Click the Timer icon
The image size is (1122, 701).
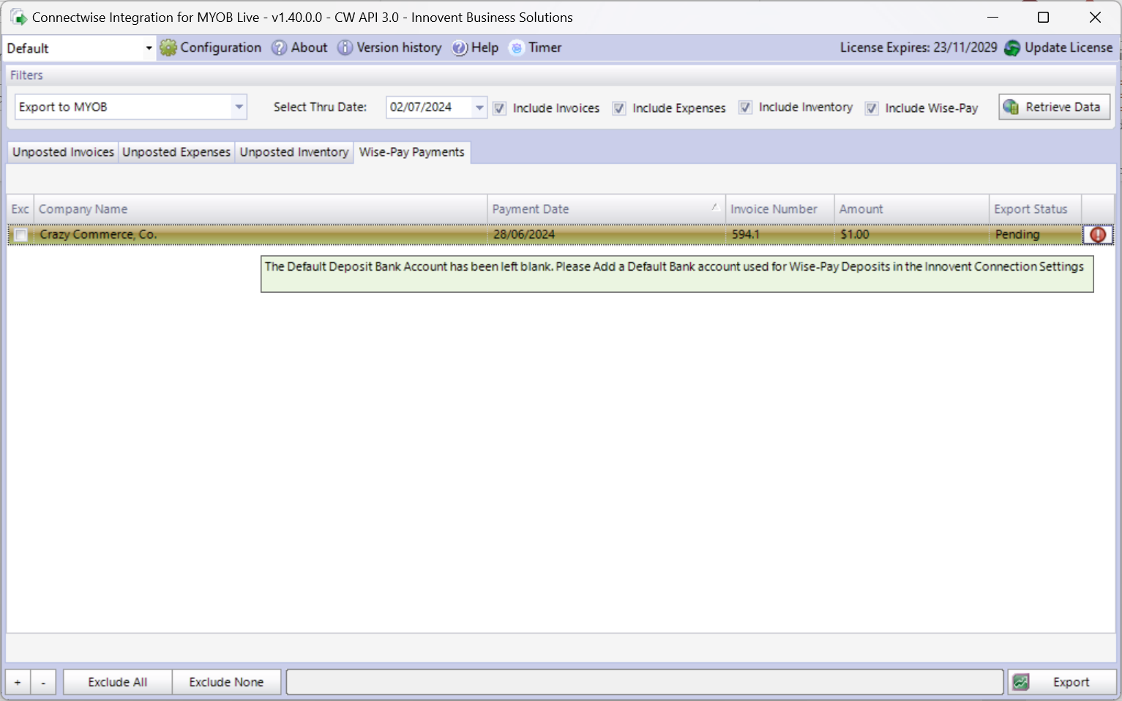pos(517,48)
